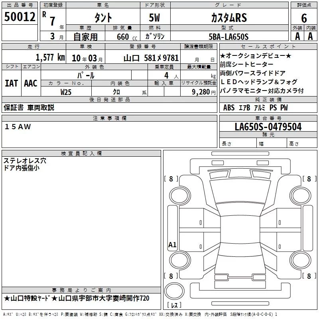Select the model code 5BA-LA650S
The width and height of the screenshot is (319, 319).
[228, 37]
